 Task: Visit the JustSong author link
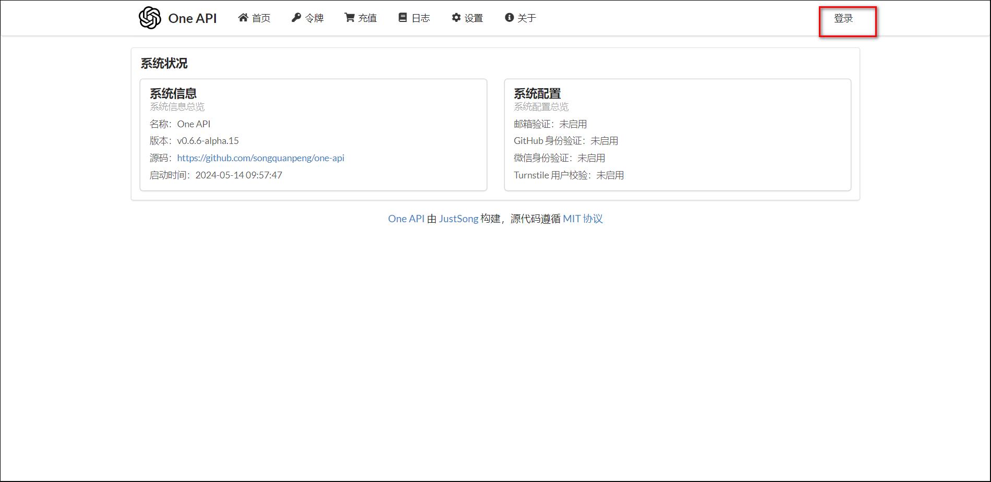[x=458, y=219]
